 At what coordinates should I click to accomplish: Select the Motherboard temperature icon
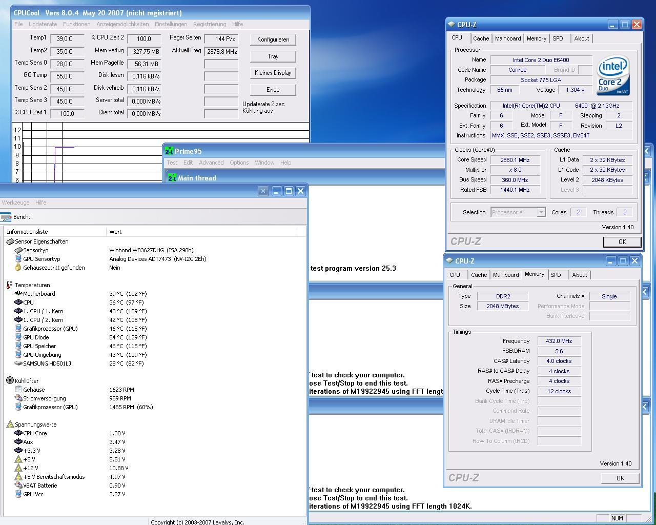(18, 294)
